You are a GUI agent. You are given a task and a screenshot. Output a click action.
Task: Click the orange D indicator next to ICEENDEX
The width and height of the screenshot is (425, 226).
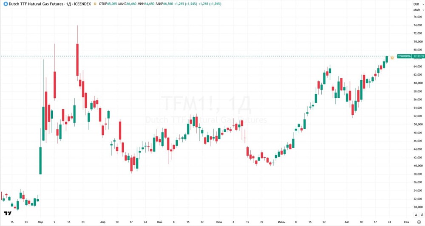point(95,4)
